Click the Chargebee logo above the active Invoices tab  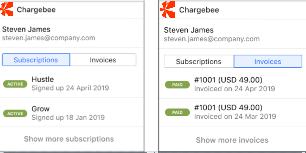coord(168,10)
